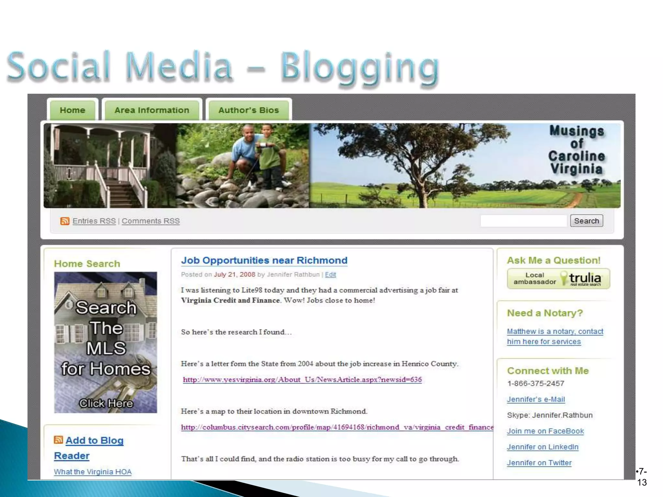Screen dimensions: 663x497
Task: Open the Search The MLS for Homes image
Action: click(106, 342)
